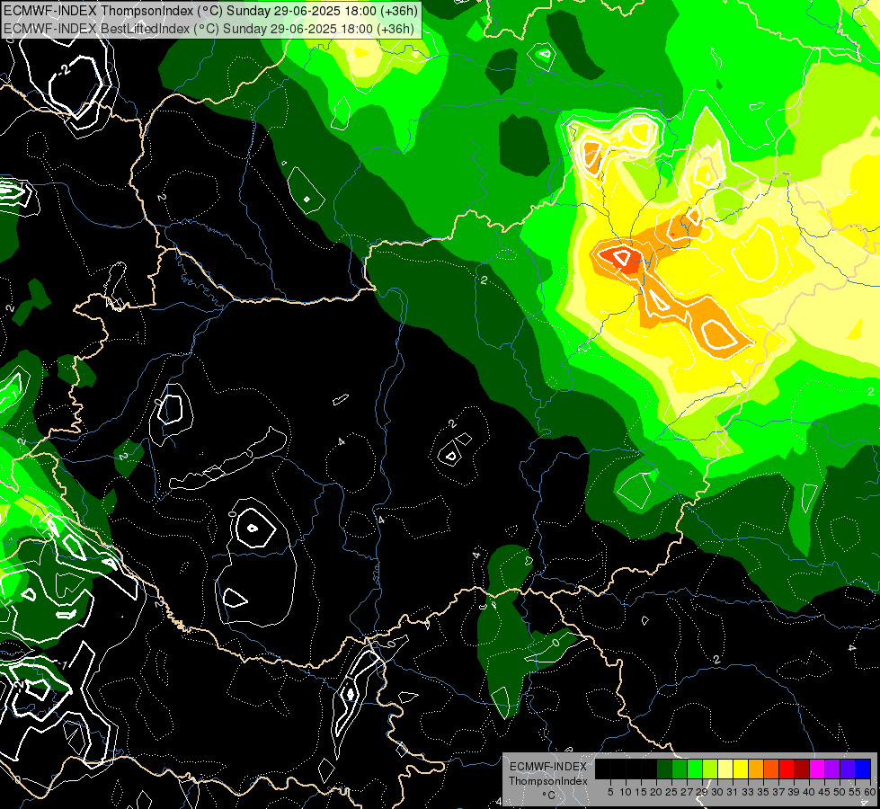Click the ECMWF-INDEX ThompsonIndex header line
The image size is (880, 809).
point(211,10)
